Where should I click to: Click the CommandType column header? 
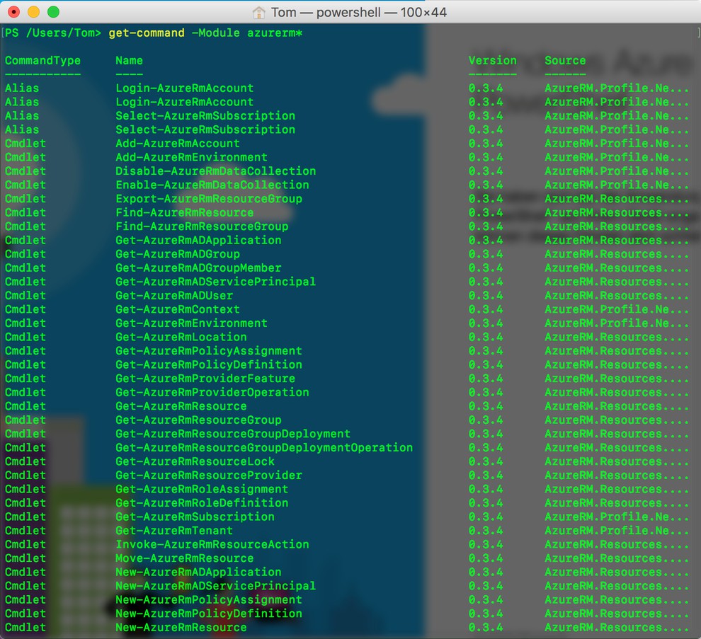(42, 60)
